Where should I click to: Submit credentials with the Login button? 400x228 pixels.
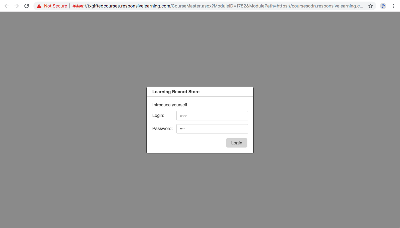pos(237,143)
